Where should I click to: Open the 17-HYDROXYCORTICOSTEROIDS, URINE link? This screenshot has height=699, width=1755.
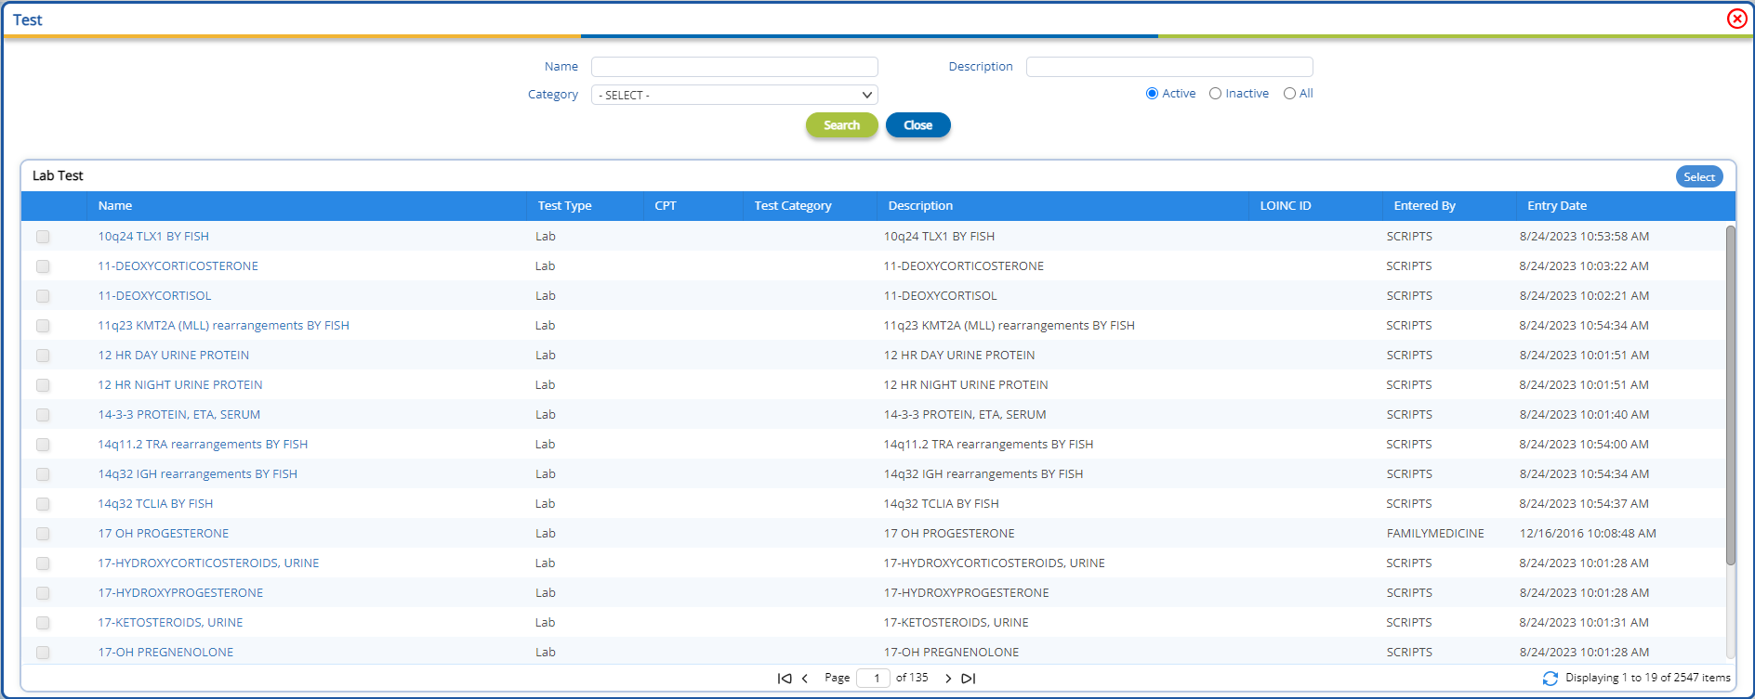(x=208, y=563)
